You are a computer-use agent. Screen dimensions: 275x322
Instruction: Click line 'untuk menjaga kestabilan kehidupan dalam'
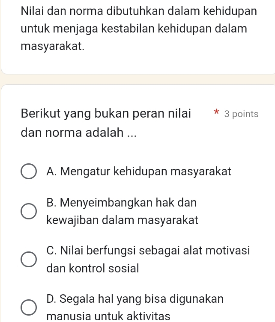pyautogui.click(x=134, y=29)
